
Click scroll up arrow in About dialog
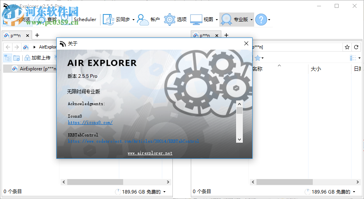pos(240,104)
